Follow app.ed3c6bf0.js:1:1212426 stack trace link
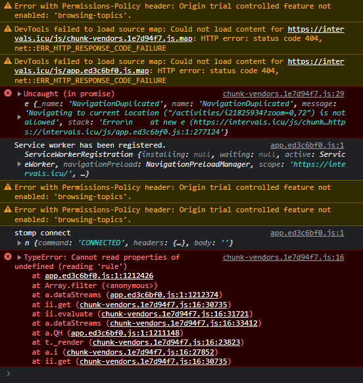363x383 pixels. point(99,276)
